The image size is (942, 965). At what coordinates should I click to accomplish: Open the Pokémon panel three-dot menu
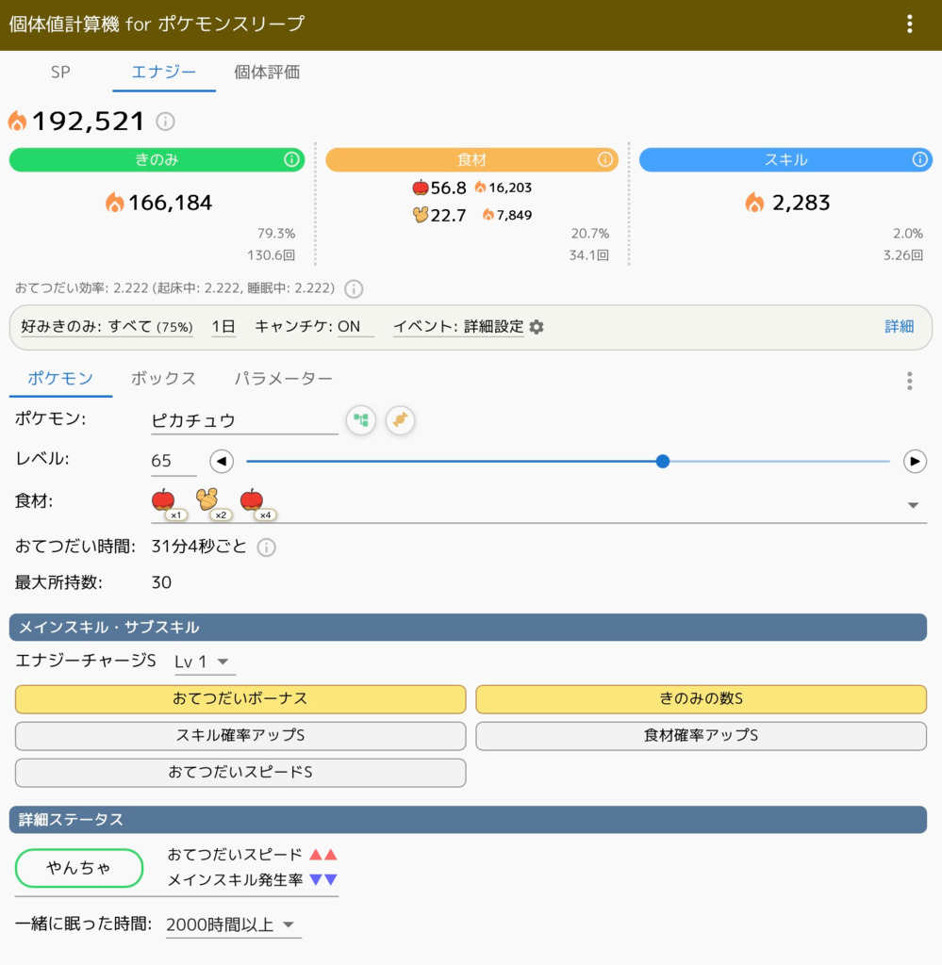909,381
